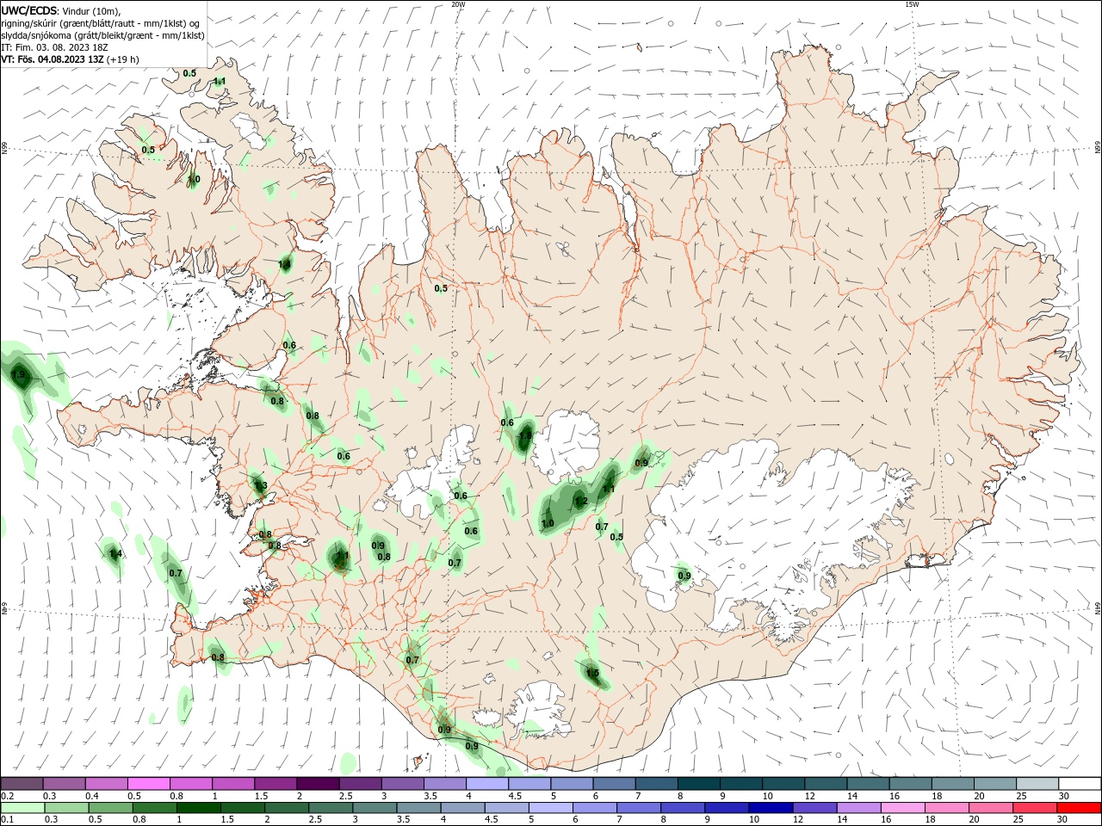Select the dark mauve 0.2 snow-scale swatch
The image size is (1102, 826).
[22, 784]
